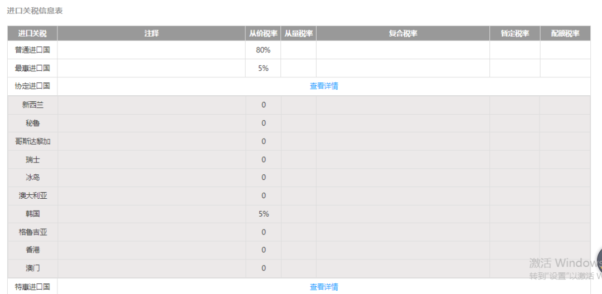Click the 进口关税信息表 title

(35, 11)
